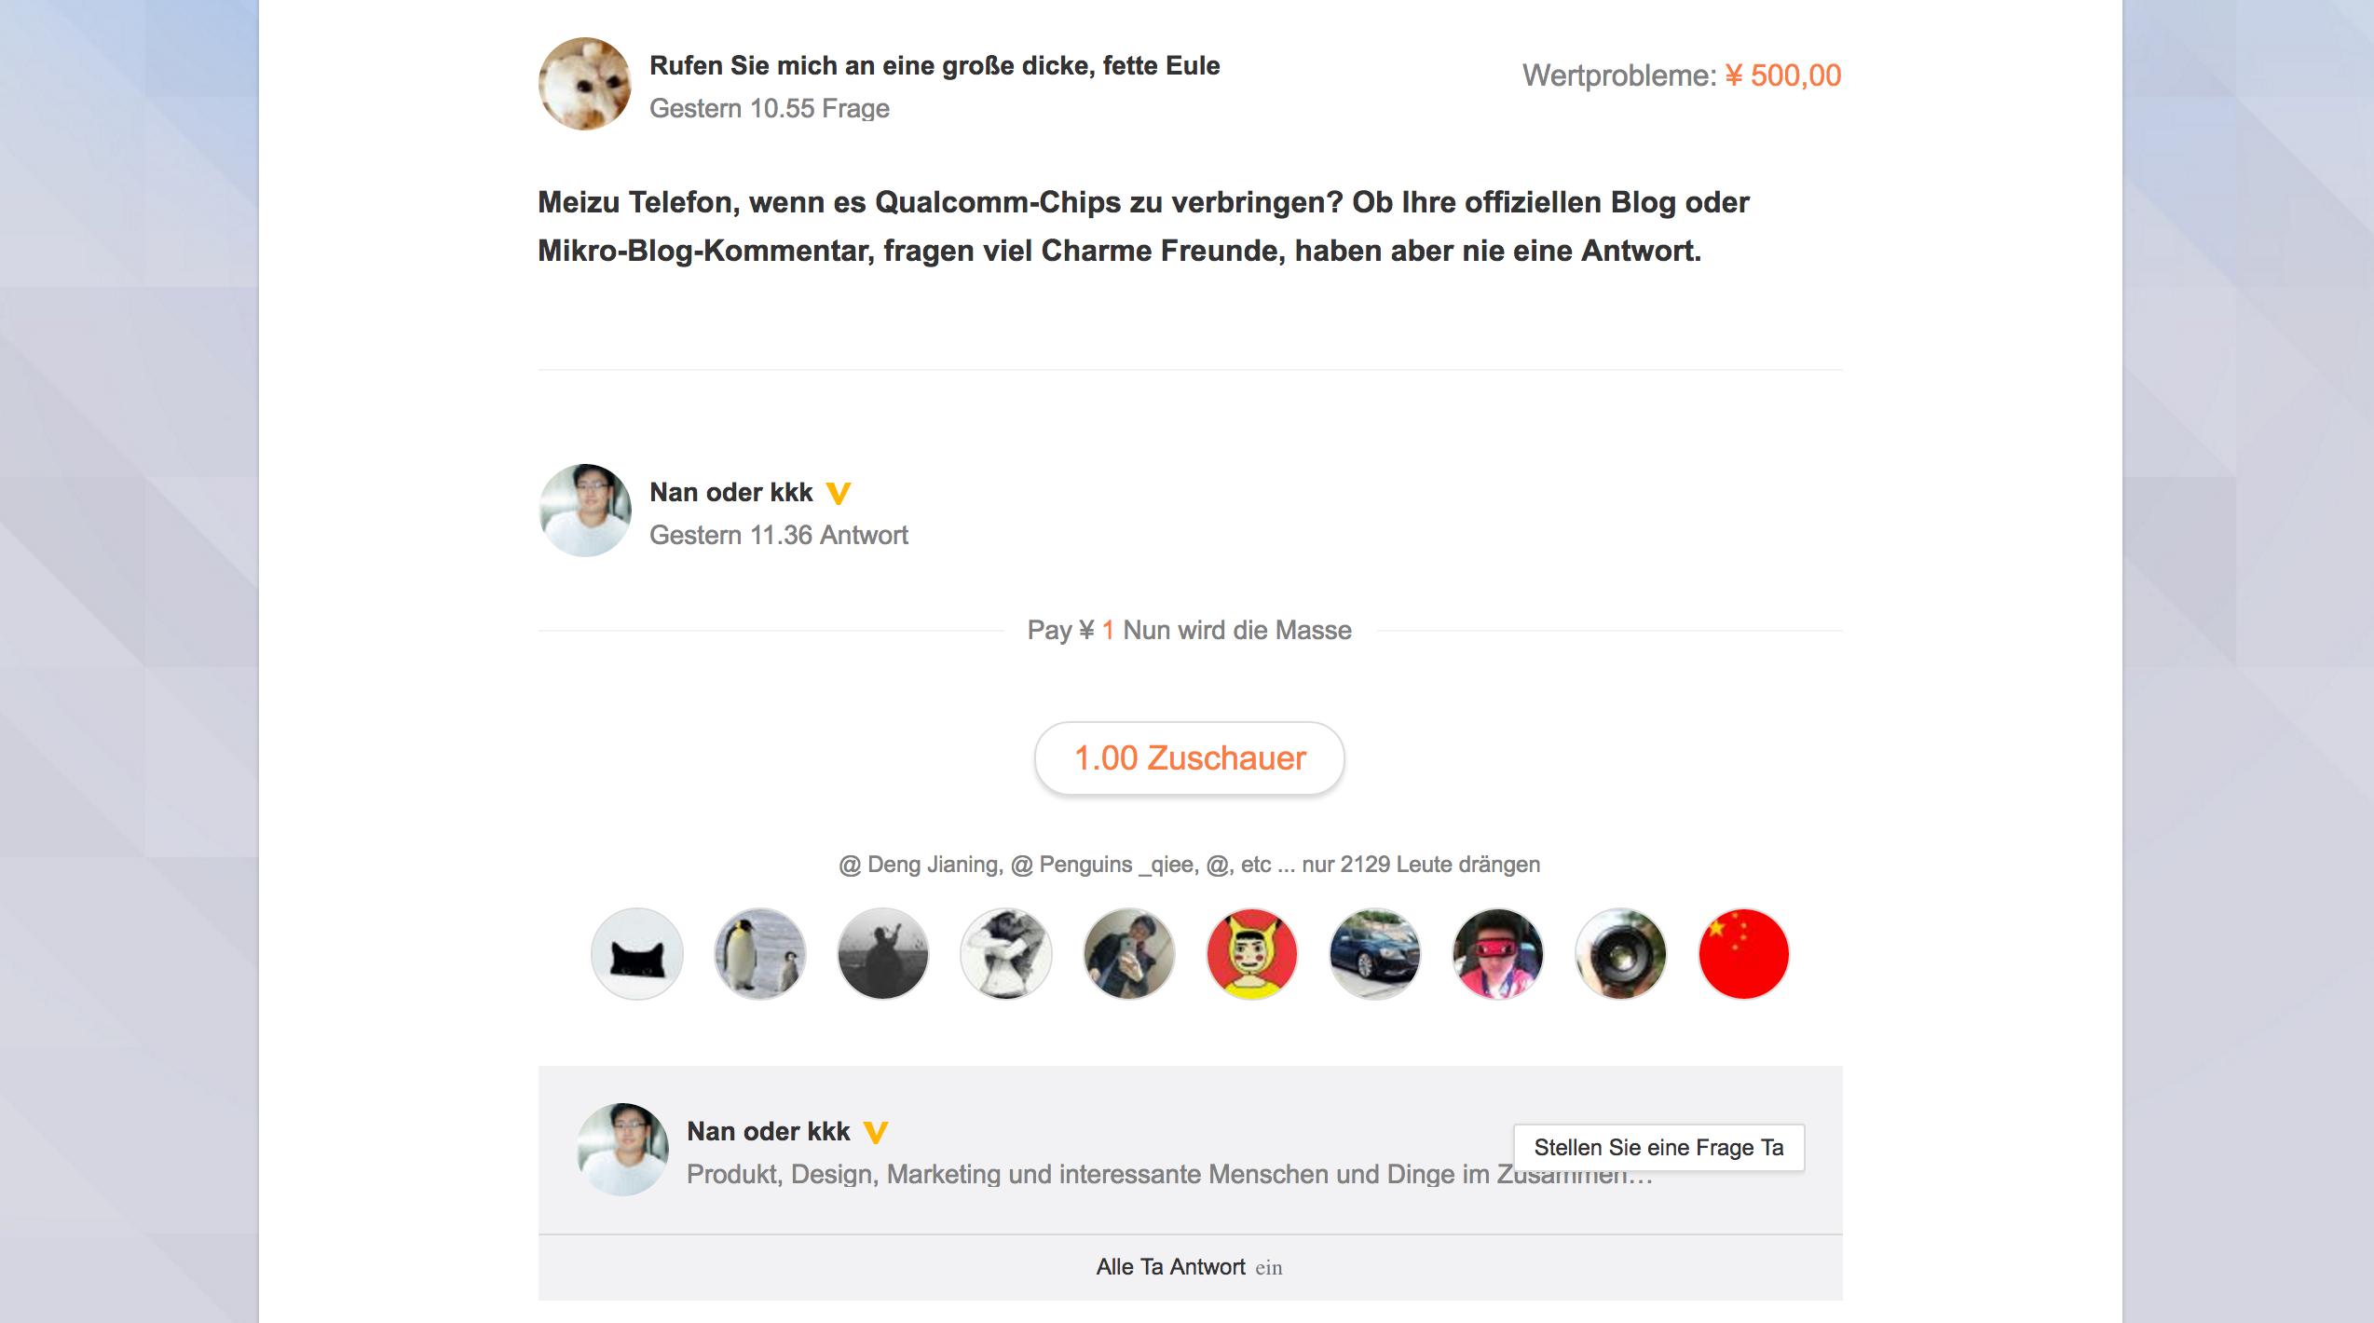Open the blue car avatar profile
The height and width of the screenshot is (1323, 2374).
[1375, 954]
